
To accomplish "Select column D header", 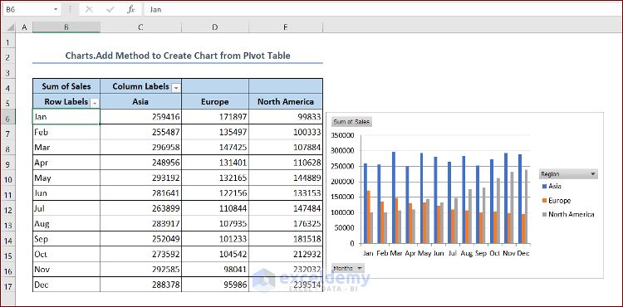I will pos(215,27).
